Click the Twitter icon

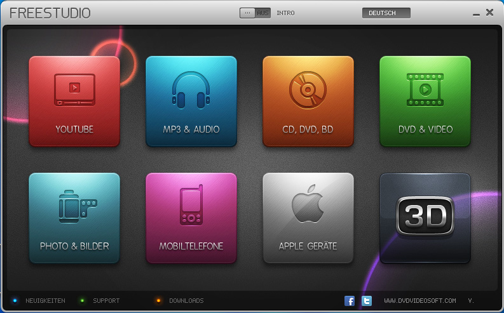tap(367, 301)
